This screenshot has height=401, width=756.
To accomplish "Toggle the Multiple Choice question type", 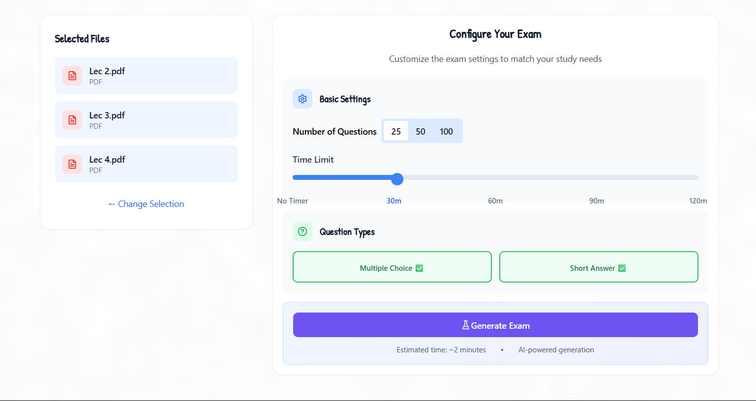I will [x=392, y=267].
